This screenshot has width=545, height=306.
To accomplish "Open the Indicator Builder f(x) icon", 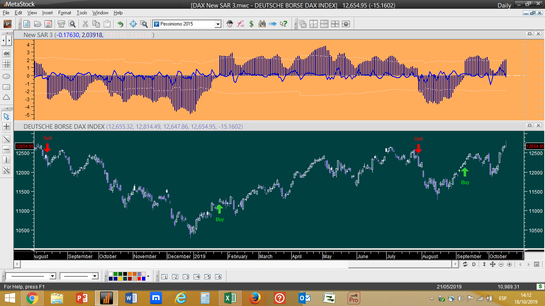I will 241,24.
